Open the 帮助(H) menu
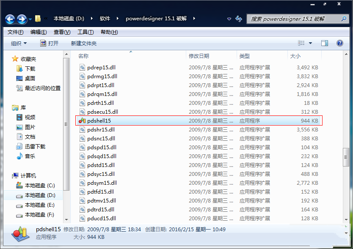Image resolution: width=353 pixels, height=249 pixels. pos(109,32)
